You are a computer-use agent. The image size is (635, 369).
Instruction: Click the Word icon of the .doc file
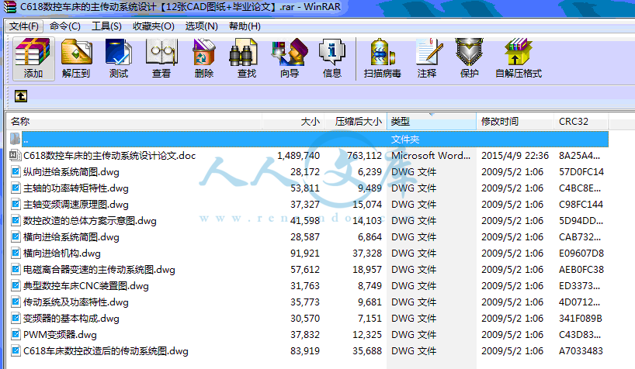(x=15, y=155)
